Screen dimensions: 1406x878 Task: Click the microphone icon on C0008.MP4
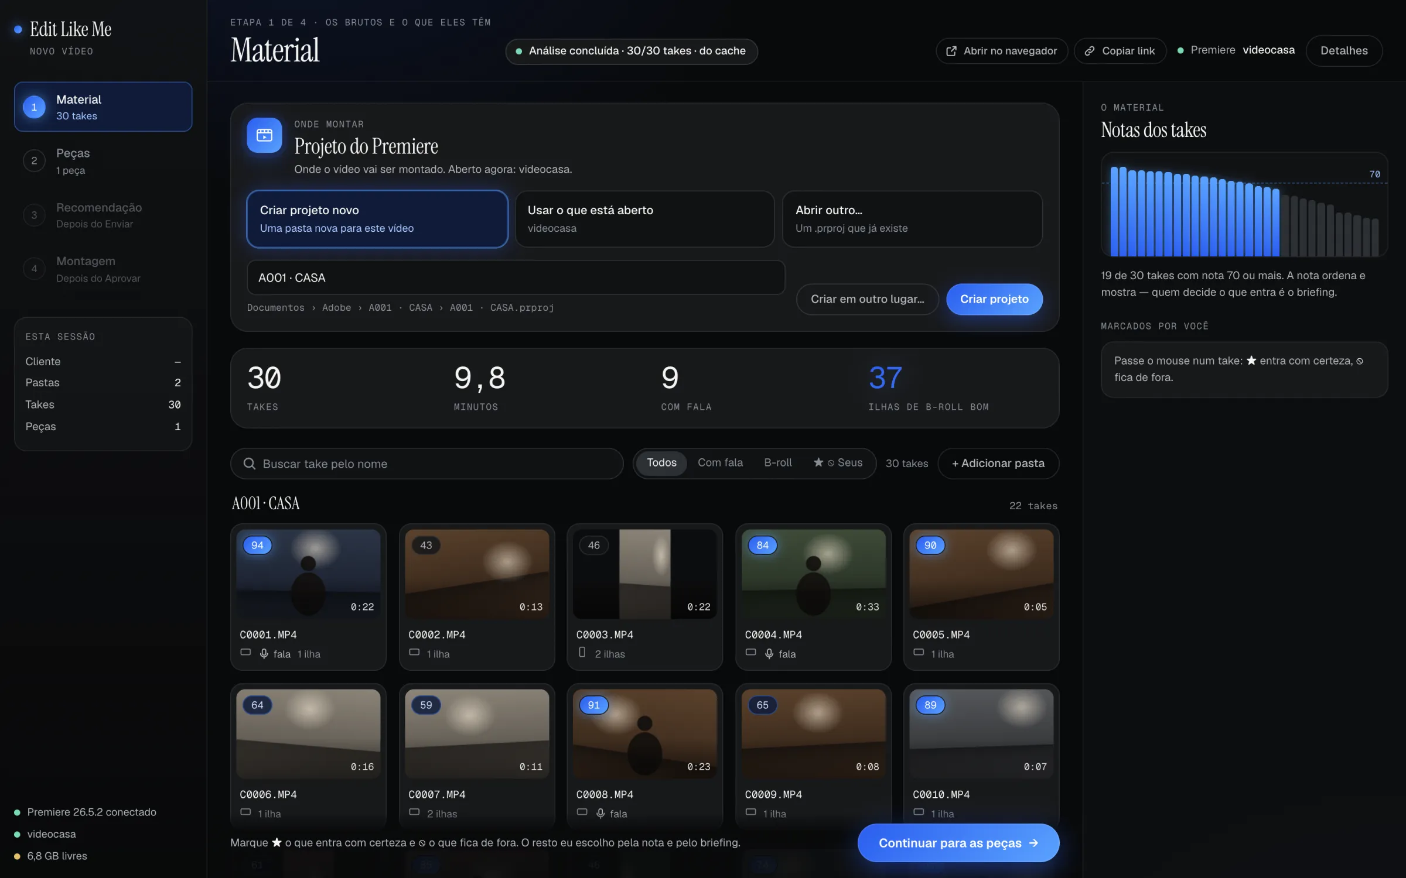click(600, 814)
